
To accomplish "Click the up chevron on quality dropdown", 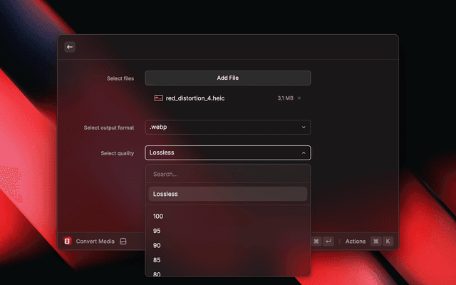I will pos(304,152).
